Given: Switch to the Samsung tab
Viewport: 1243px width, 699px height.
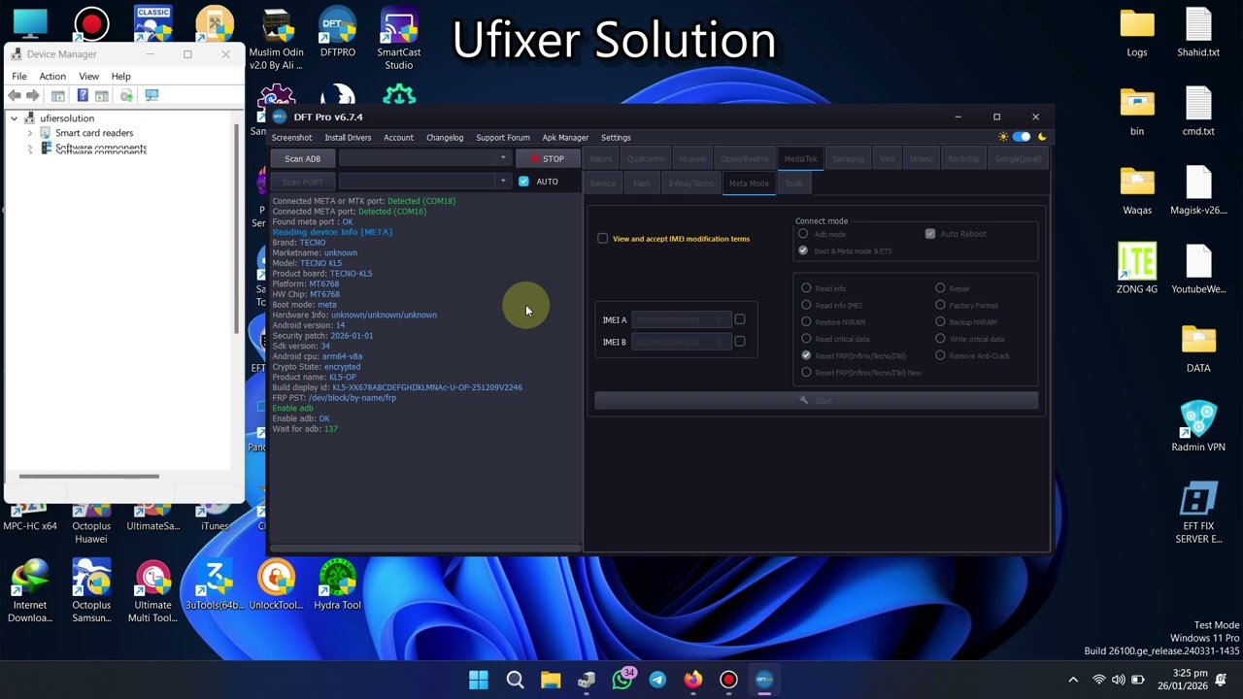Looking at the screenshot, I should tap(848, 159).
